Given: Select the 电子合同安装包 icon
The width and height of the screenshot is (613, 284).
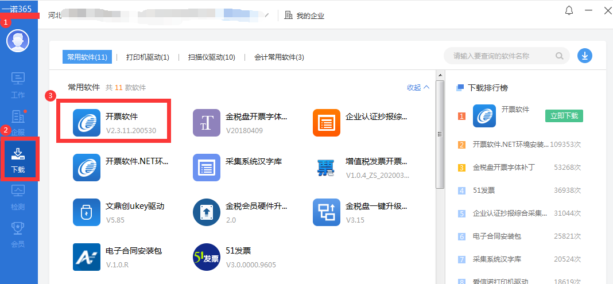Looking at the screenshot, I should pyautogui.click(x=87, y=256).
